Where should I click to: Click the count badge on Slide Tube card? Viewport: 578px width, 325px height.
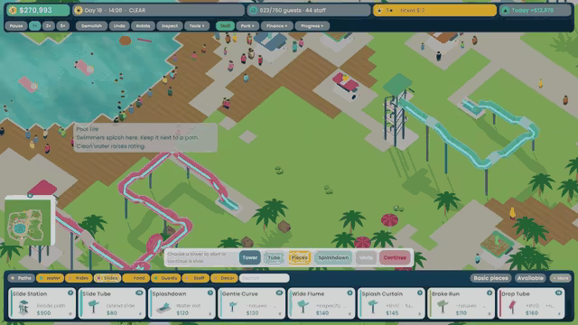pos(139,292)
